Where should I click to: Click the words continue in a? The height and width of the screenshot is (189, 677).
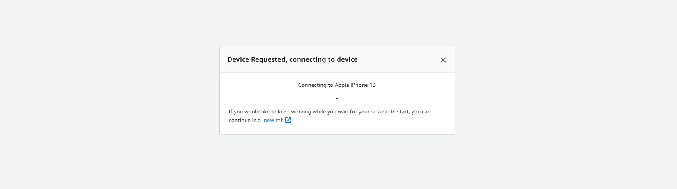point(244,121)
